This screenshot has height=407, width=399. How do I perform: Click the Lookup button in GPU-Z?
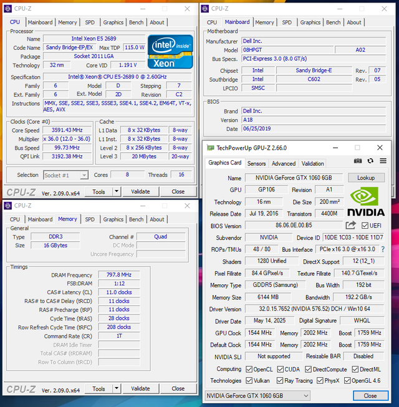tap(366, 178)
